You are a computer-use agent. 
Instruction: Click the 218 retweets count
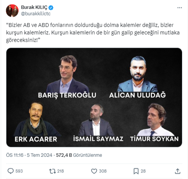click(x=60, y=171)
